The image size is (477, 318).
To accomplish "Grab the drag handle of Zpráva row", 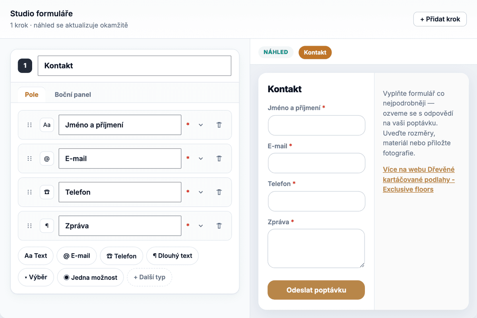I will point(29,226).
